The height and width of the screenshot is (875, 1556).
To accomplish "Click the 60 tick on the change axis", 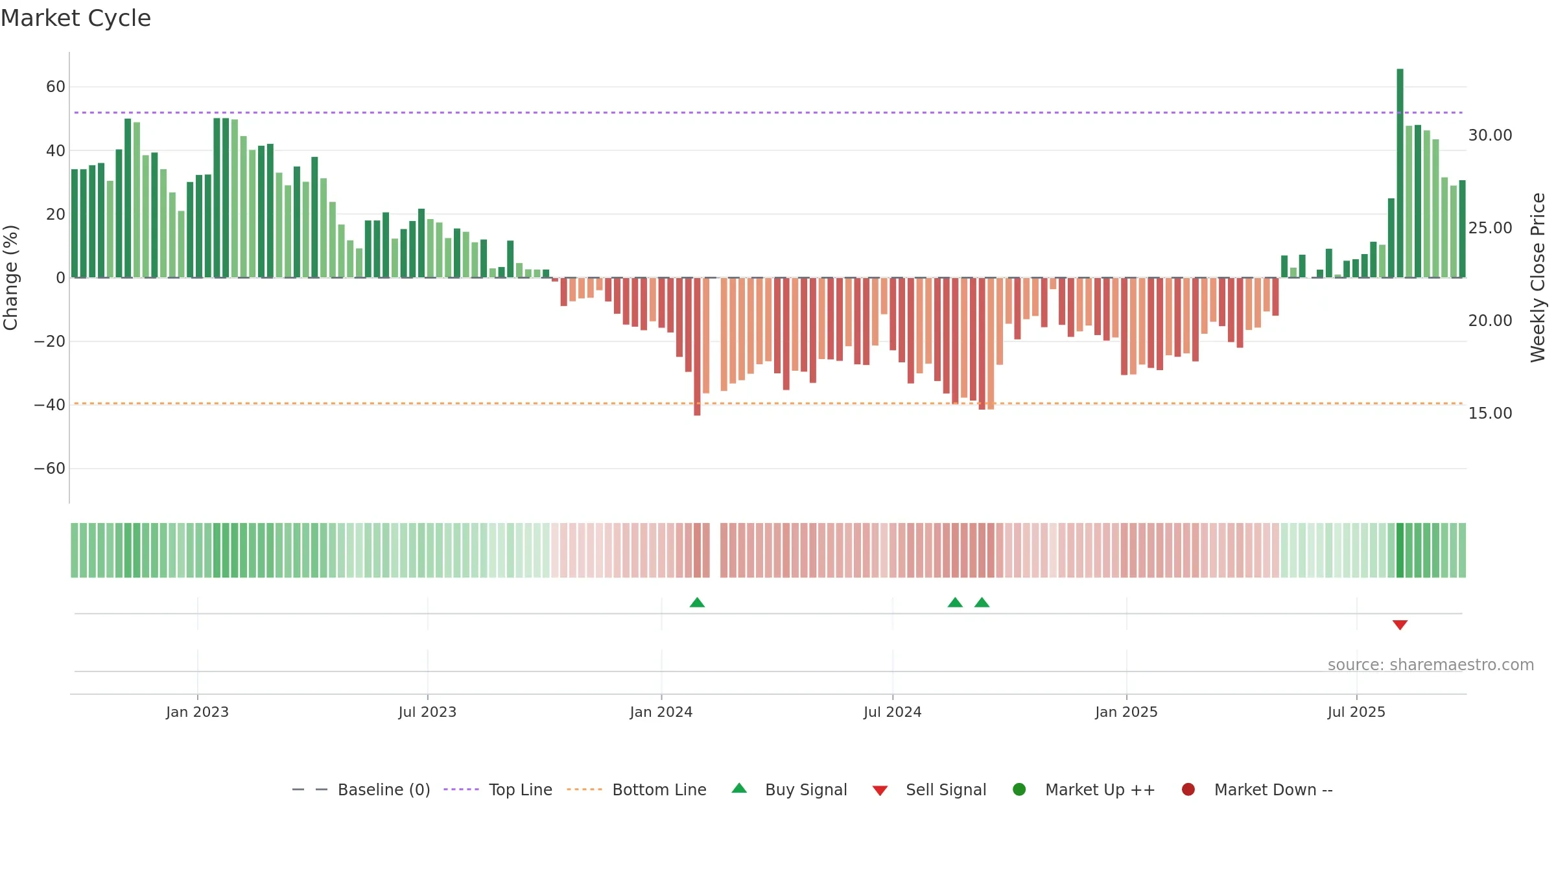I will click(x=56, y=86).
